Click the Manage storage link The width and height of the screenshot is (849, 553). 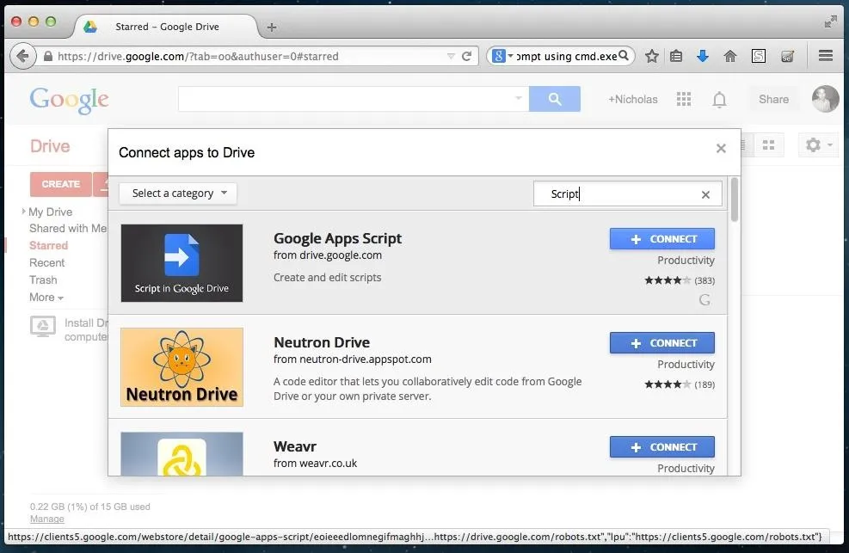[x=47, y=519]
